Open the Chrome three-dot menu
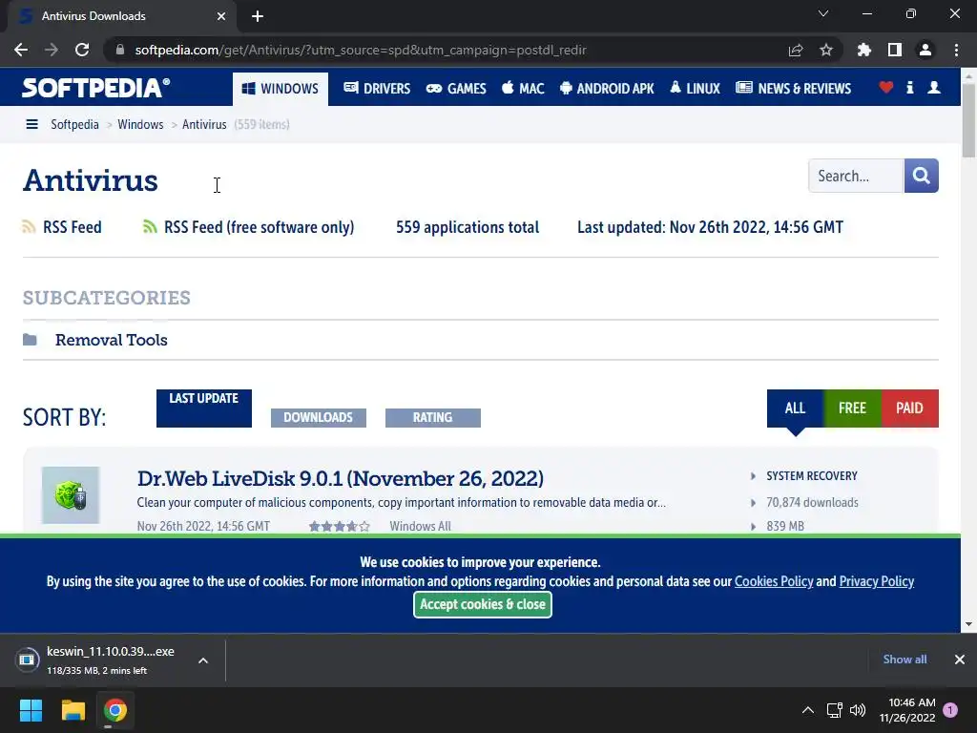Screen dimensions: 977x733 [x=956, y=50]
